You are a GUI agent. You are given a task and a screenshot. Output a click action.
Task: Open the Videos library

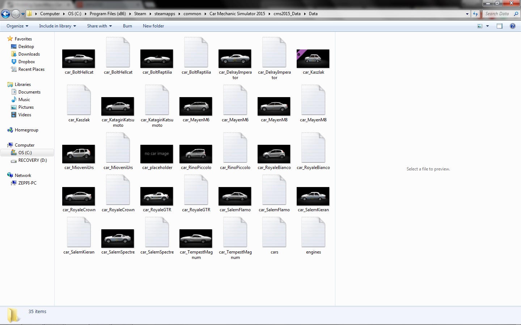[25, 115]
